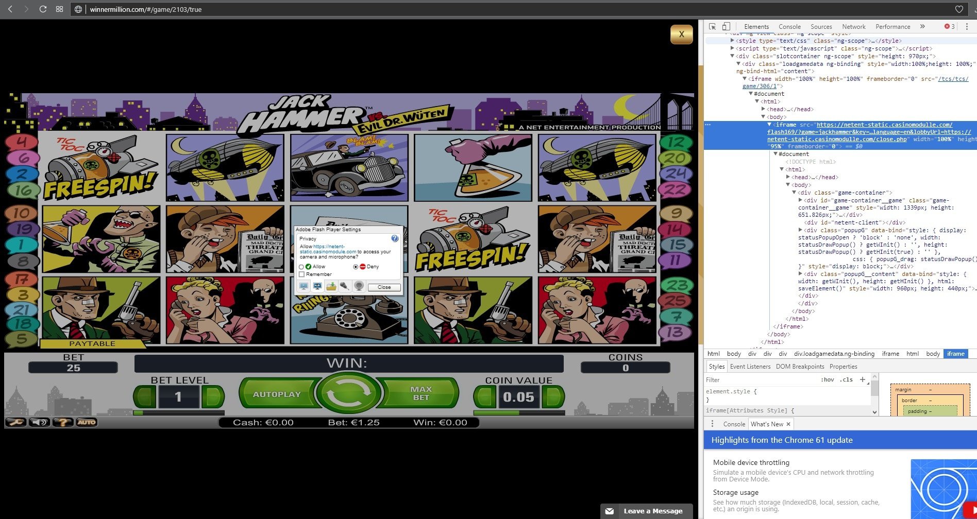Open Flash Player privacy settings tab
This screenshot has width=977, height=519.
click(x=318, y=286)
